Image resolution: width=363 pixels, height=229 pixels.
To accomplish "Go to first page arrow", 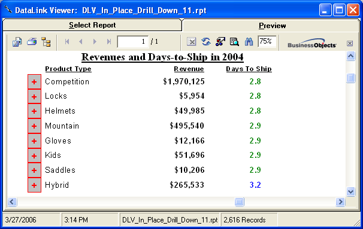I will point(67,42).
